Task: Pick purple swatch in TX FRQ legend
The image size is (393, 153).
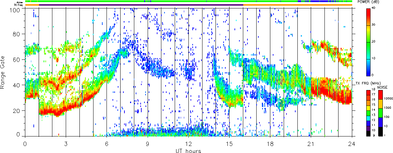Action: tap(368, 128)
